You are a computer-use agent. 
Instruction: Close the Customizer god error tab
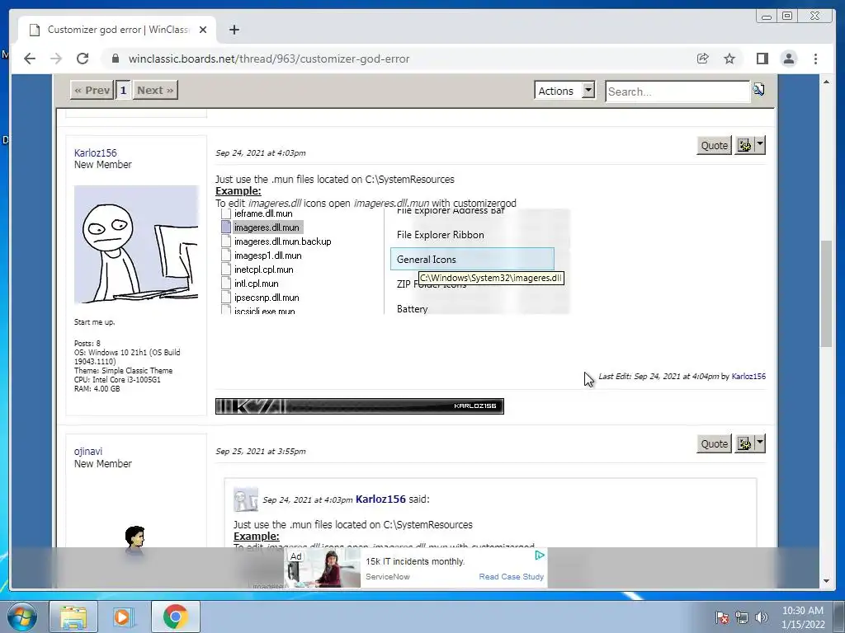[x=203, y=30]
